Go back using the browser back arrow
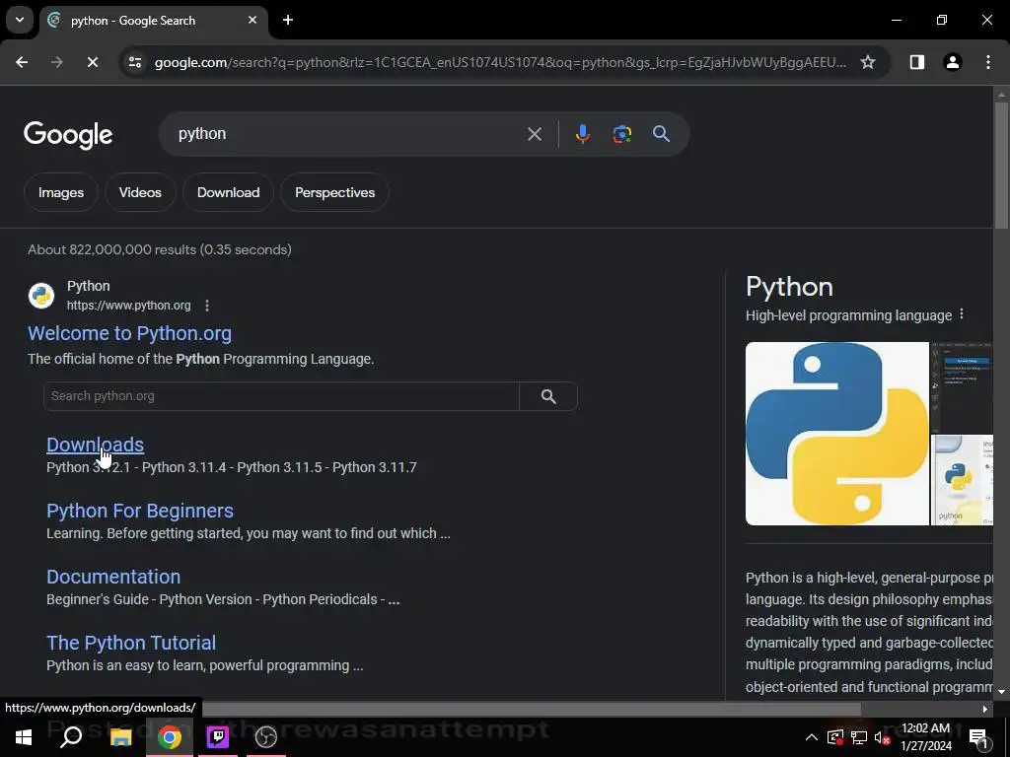This screenshot has width=1010, height=757. click(x=22, y=62)
